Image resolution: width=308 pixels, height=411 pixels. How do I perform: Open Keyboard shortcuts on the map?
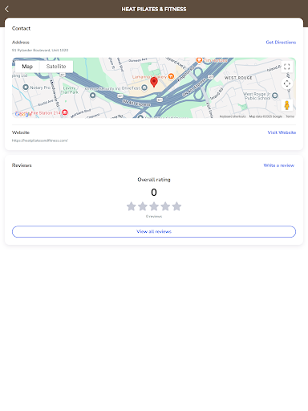(233, 116)
